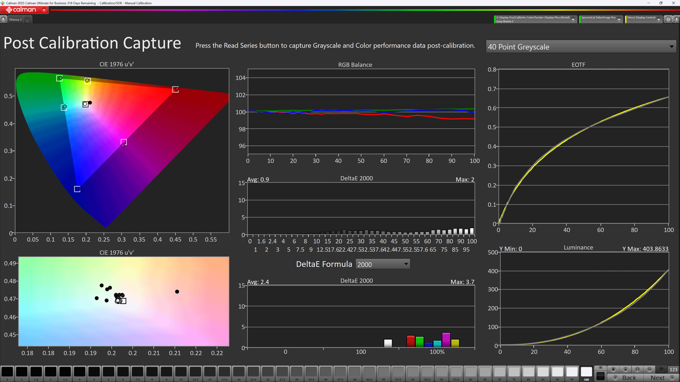Expand the SpectraCal VideoForge Pro source dropdown
This screenshot has width=680, height=382.
point(619,19)
